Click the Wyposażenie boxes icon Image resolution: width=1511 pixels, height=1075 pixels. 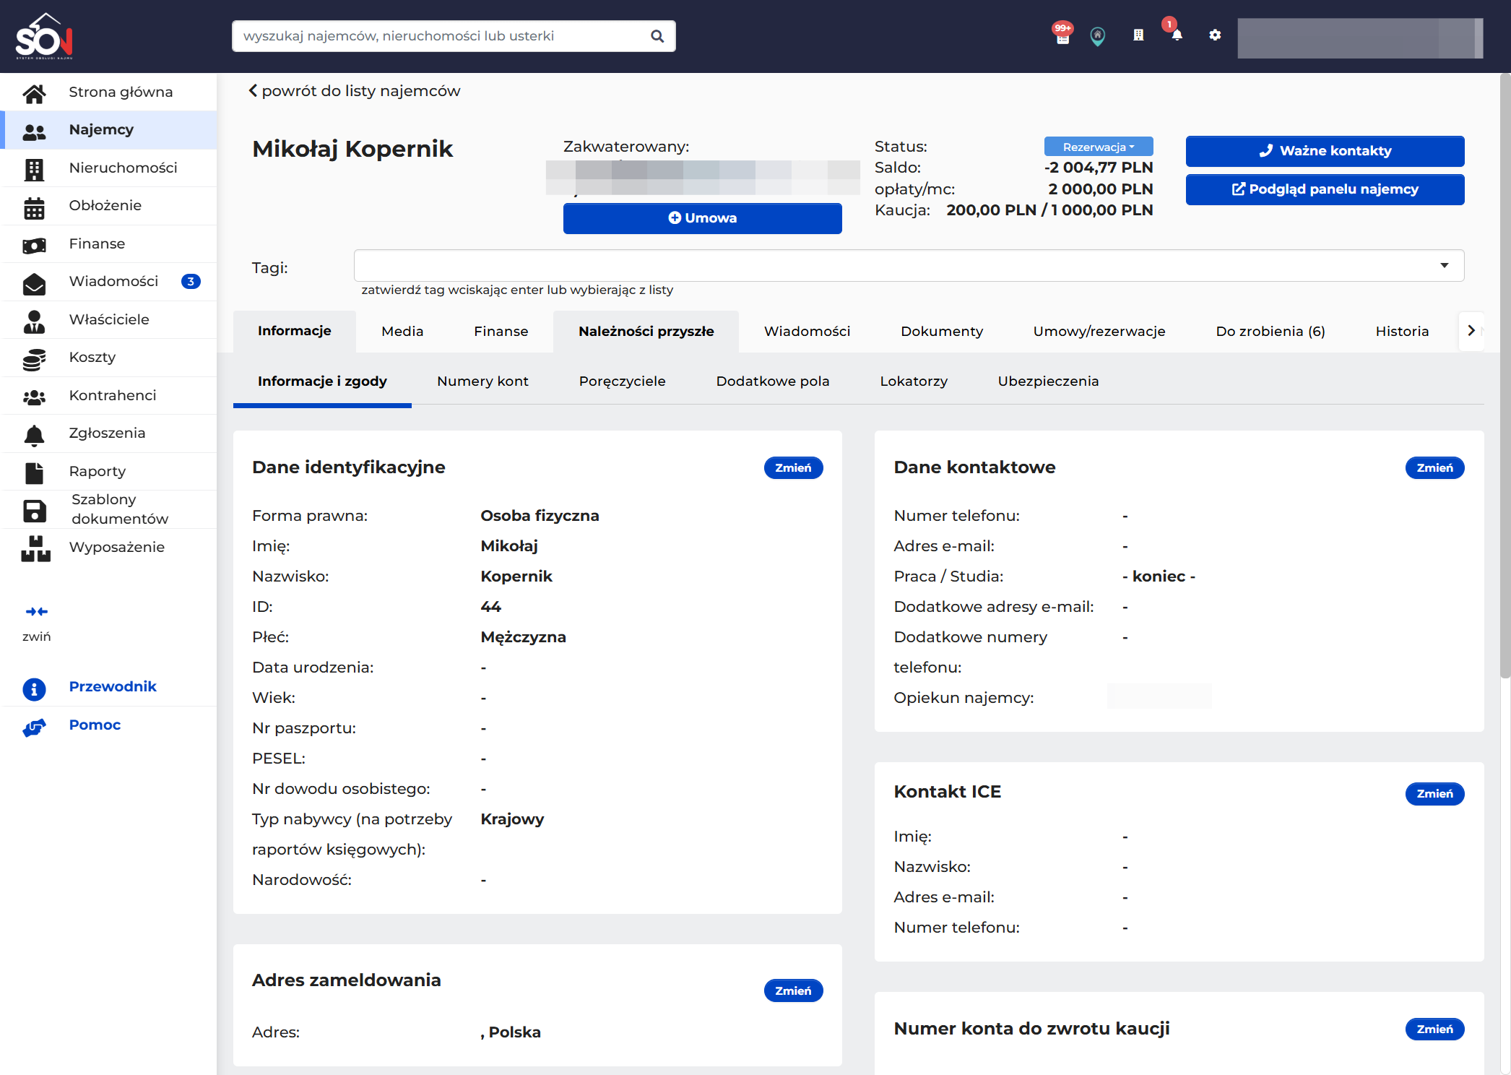click(x=35, y=548)
